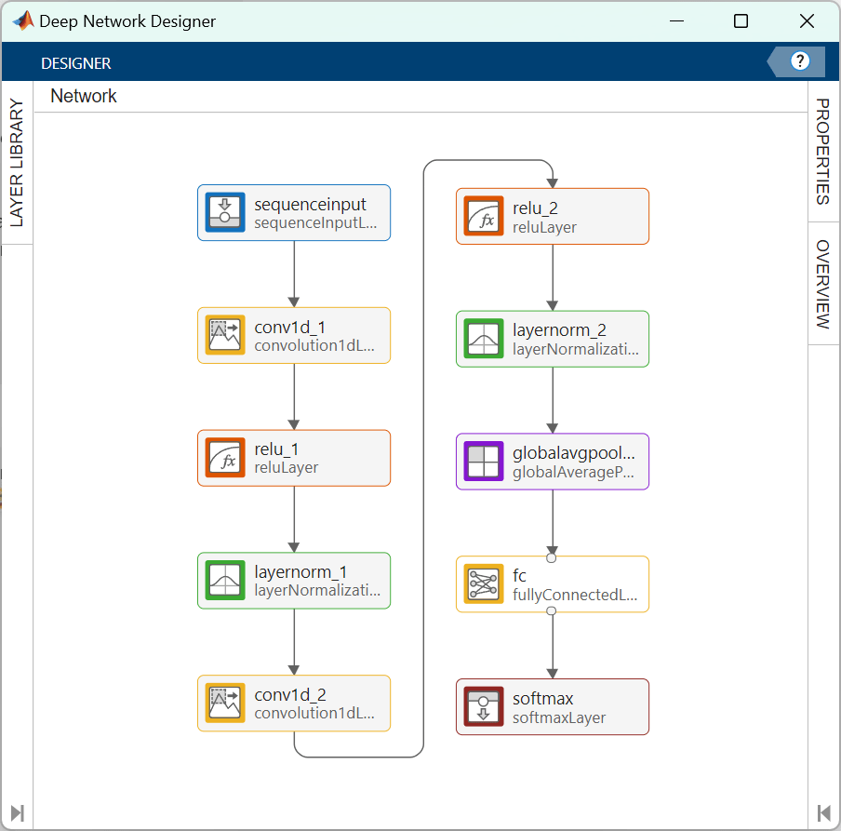Click the fx icon on relu_2

pyautogui.click(x=483, y=216)
